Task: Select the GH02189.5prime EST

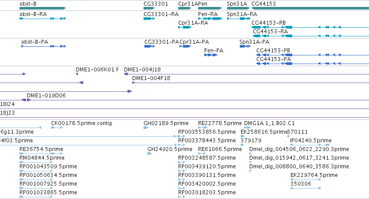Action: click(x=146, y=128)
